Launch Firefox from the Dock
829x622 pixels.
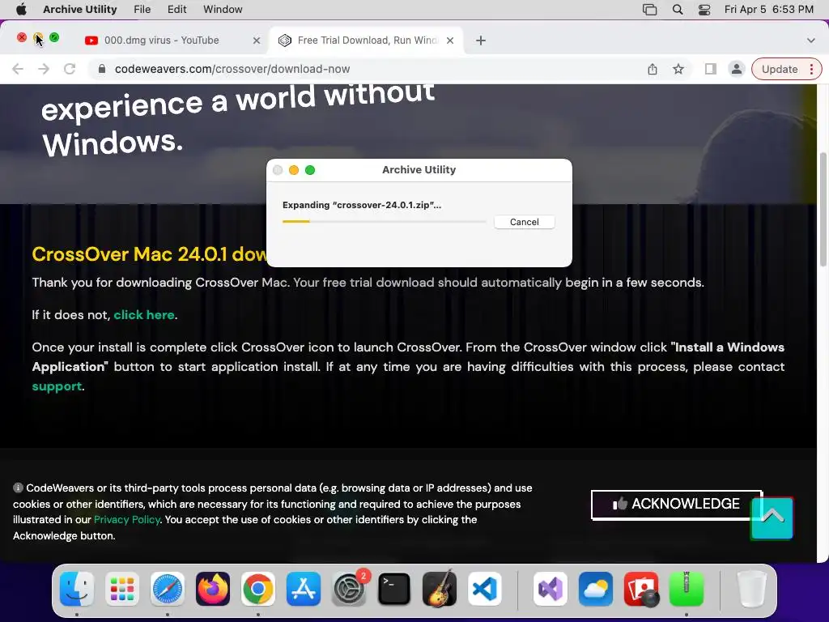coord(213,589)
